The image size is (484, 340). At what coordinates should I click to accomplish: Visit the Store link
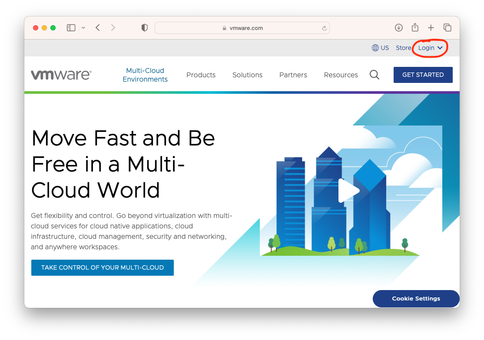coord(403,48)
